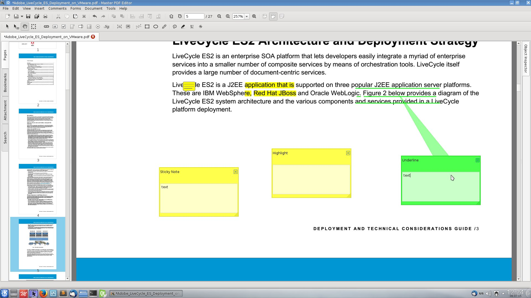Image resolution: width=531 pixels, height=298 pixels.
Task: Open the File menu
Action: pos(6,8)
